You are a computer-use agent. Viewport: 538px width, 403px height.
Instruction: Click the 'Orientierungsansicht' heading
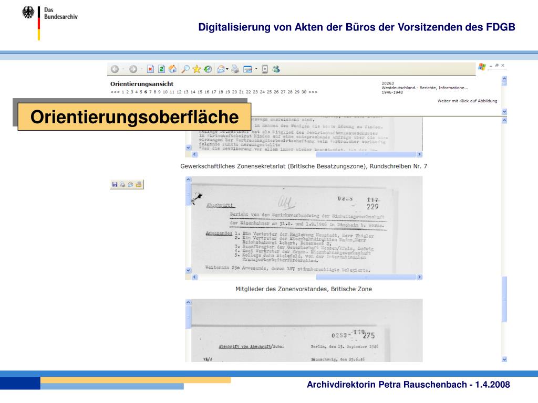coord(142,84)
